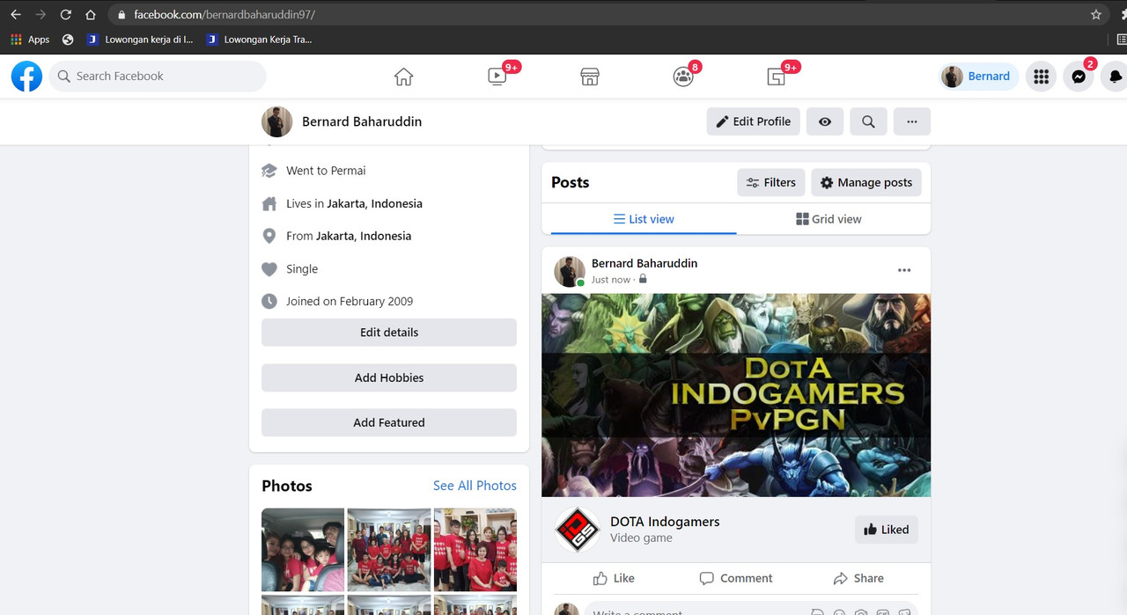Click Add Hobbies button
The height and width of the screenshot is (615, 1127).
click(x=389, y=377)
